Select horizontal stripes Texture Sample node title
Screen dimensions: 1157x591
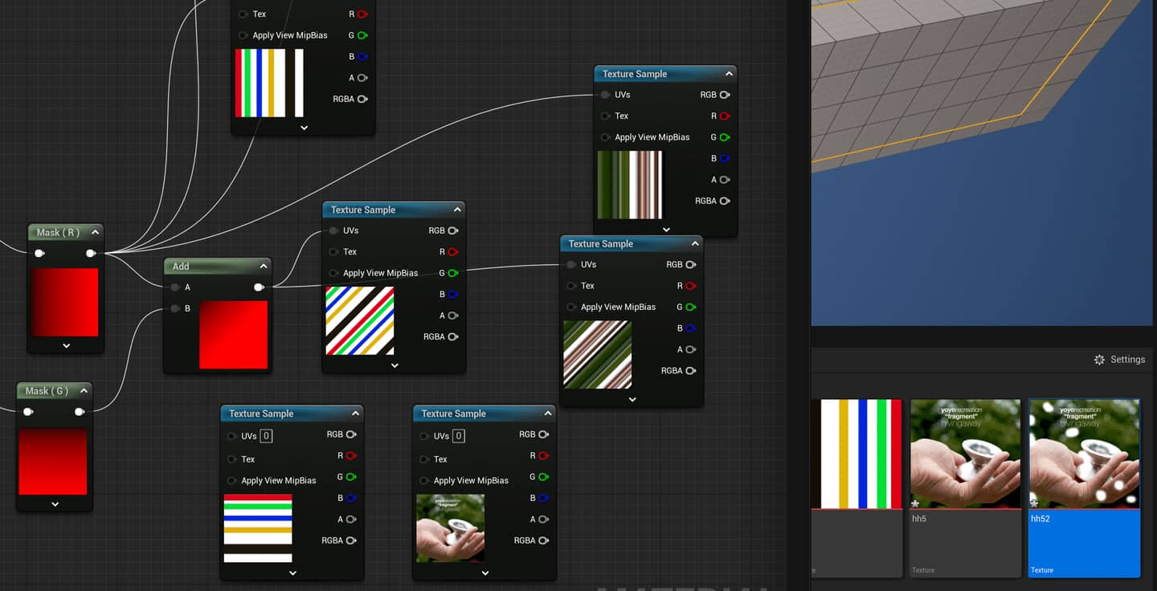point(261,414)
